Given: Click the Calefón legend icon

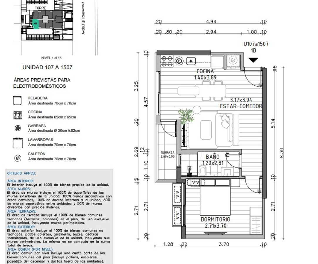Looking at the screenshot, I should click(18, 158).
